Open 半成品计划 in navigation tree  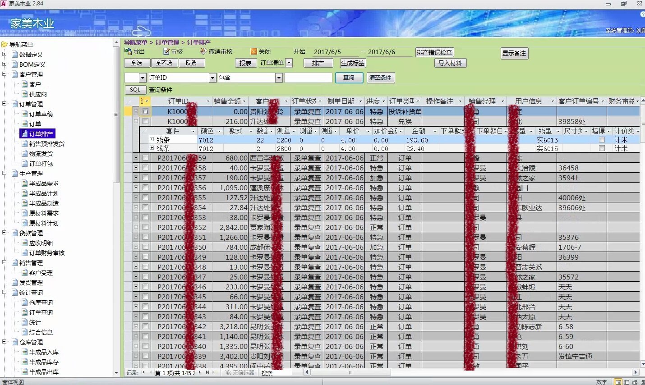point(44,193)
